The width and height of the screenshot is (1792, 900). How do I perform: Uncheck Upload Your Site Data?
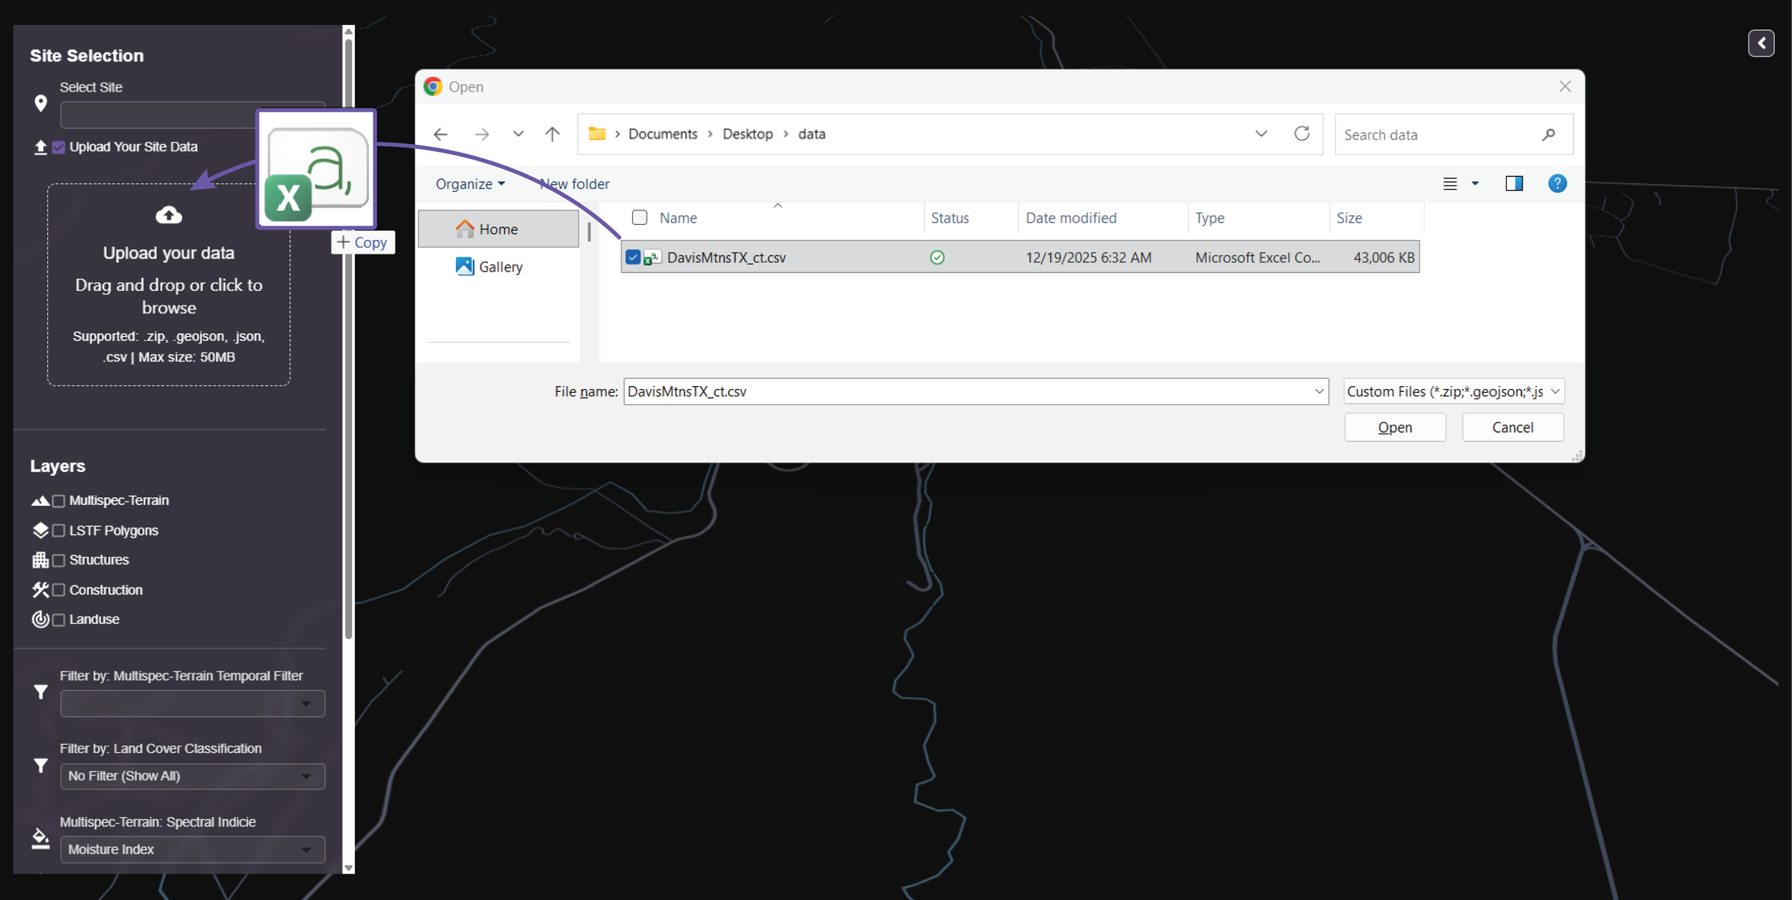click(59, 148)
